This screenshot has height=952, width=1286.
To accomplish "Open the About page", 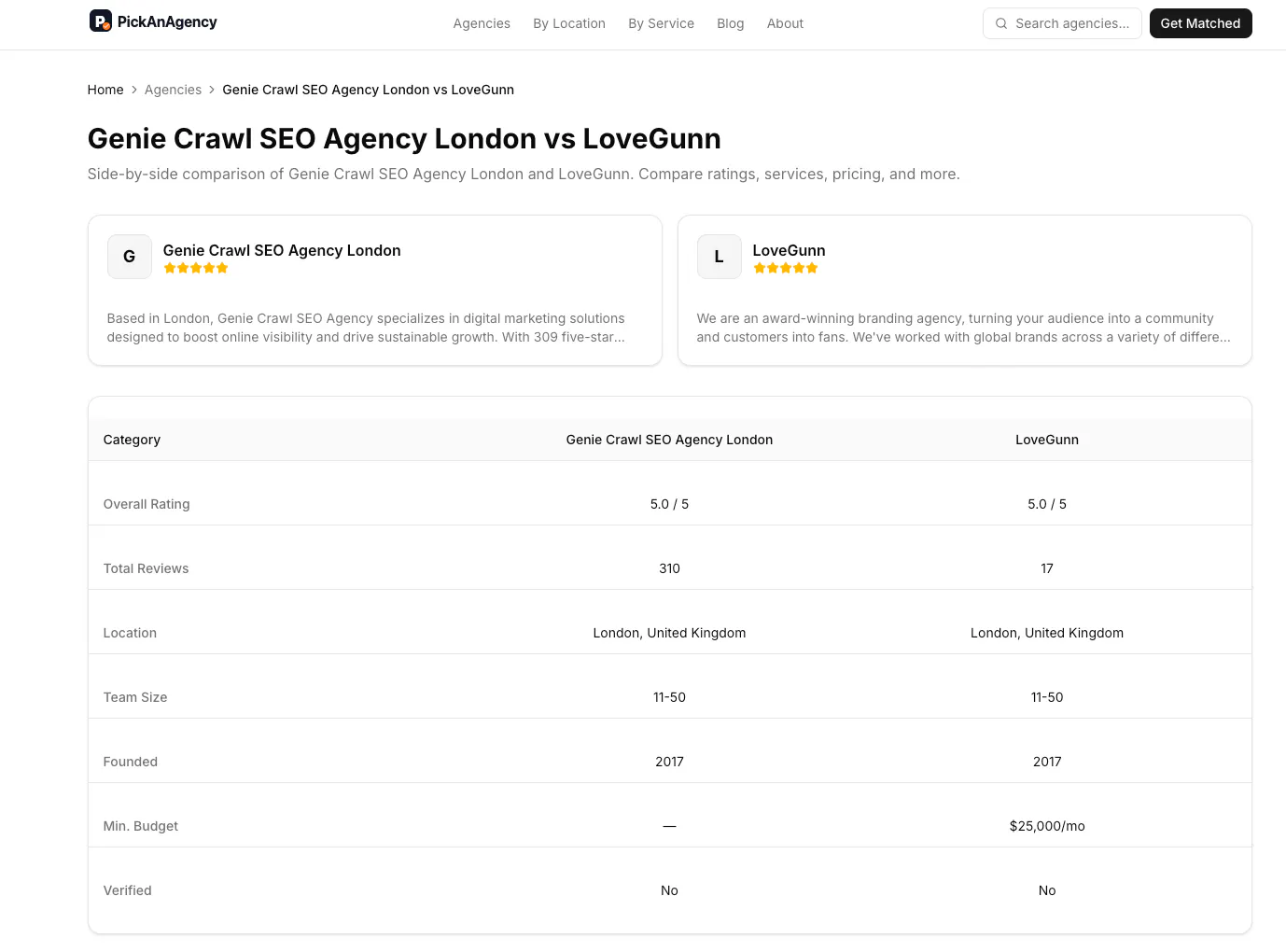I will pyautogui.click(x=785, y=23).
